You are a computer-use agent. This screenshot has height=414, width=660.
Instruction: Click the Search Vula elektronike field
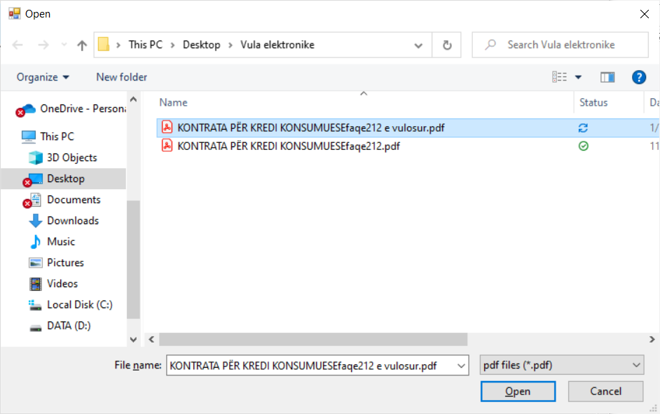(560, 45)
